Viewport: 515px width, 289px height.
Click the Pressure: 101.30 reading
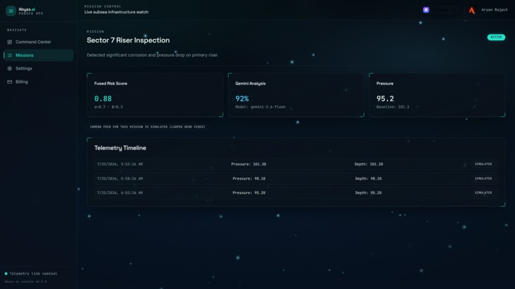pyautogui.click(x=249, y=164)
